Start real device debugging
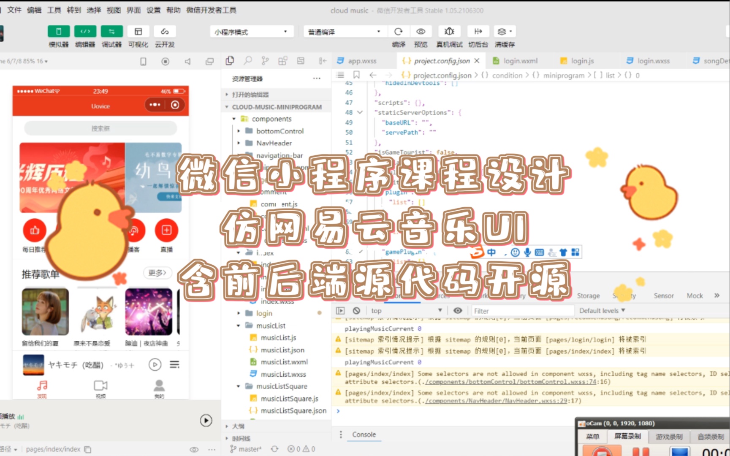Image resolution: width=730 pixels, height=456 pixels. click(449, 31)
